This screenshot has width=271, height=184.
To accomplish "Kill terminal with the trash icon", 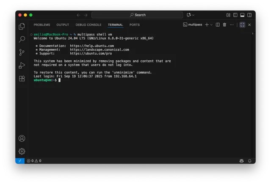I will 224,25.
